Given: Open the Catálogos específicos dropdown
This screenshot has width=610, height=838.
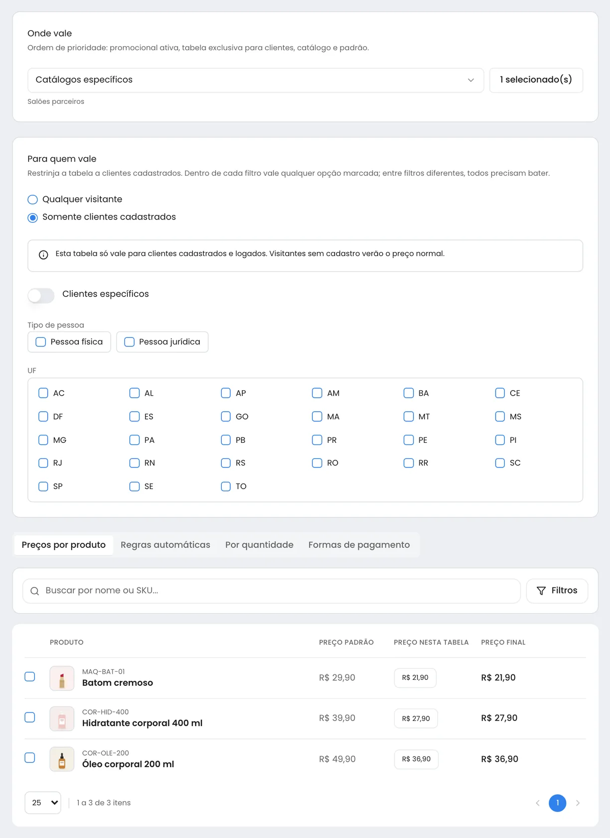Looking at the screenshot, I should point(256,80).
